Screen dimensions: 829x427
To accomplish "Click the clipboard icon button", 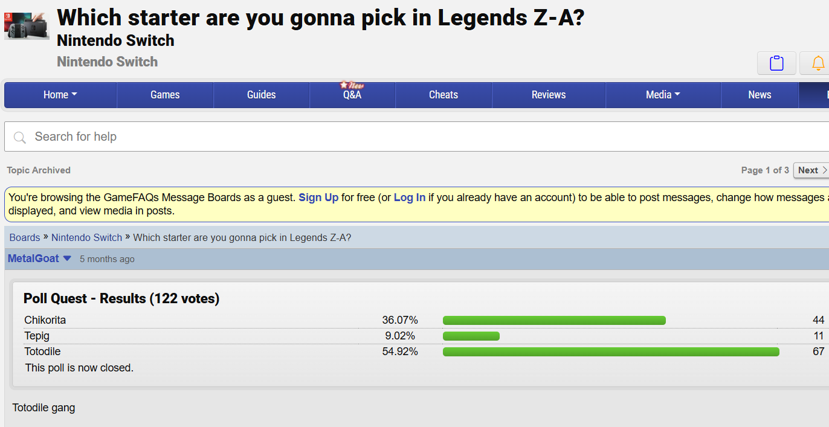I will click(x=776, y=63).
